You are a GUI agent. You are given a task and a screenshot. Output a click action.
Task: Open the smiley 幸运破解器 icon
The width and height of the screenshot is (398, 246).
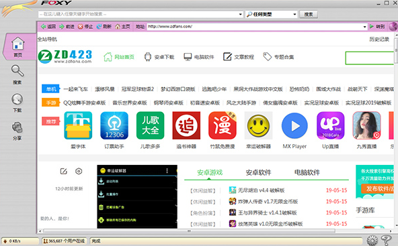pos(258,125)
